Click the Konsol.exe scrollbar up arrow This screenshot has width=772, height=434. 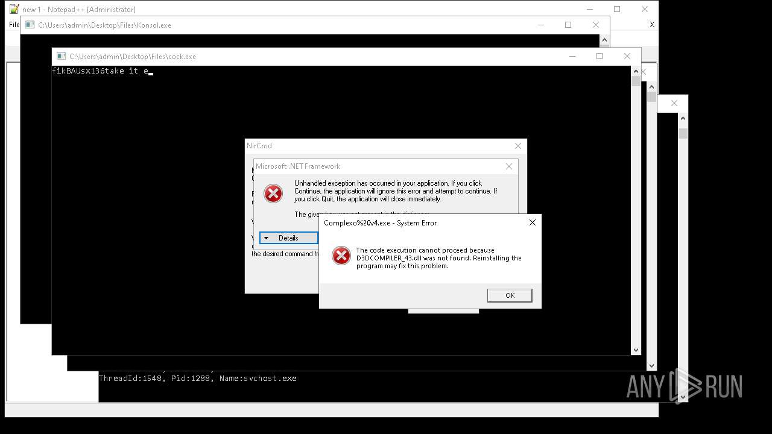(604, 40)
